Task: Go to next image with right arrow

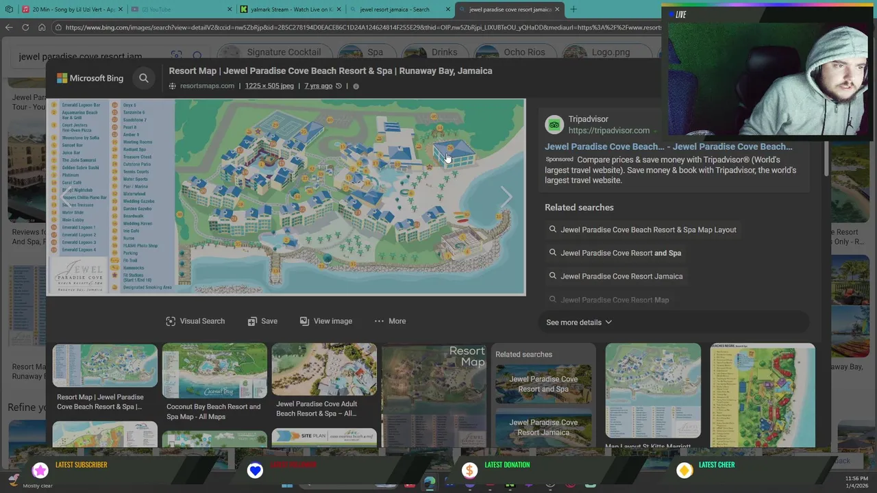Action: point(506,197)
